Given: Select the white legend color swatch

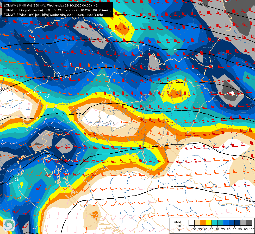Looking at the screenshot, I should 191,223.
